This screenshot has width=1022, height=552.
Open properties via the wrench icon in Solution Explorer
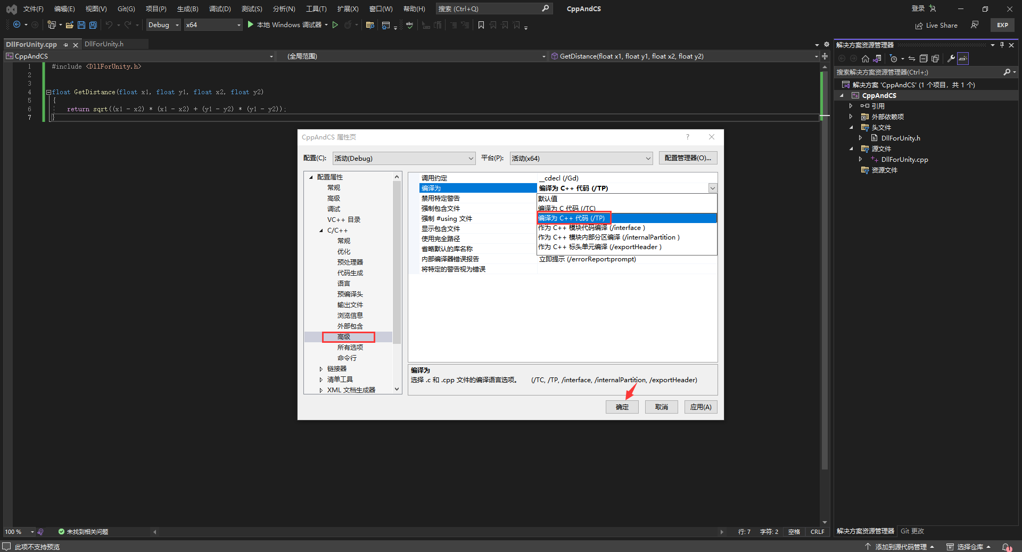(951, 59)
